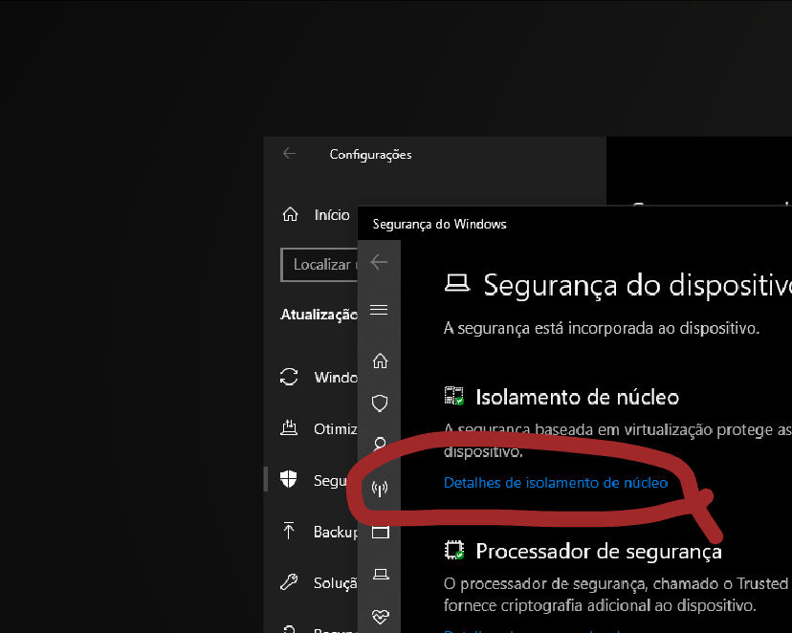This screenshot has width=792, height=633.
Task: Focus the Localizar search box in Configurações
Action: point(319,265)
